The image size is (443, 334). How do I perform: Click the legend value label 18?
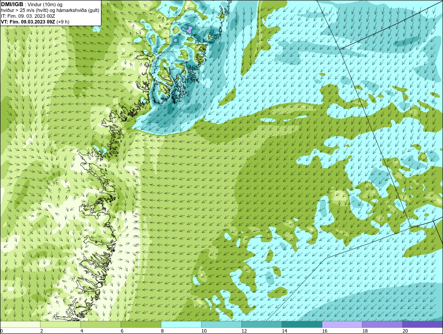[365, 331]
